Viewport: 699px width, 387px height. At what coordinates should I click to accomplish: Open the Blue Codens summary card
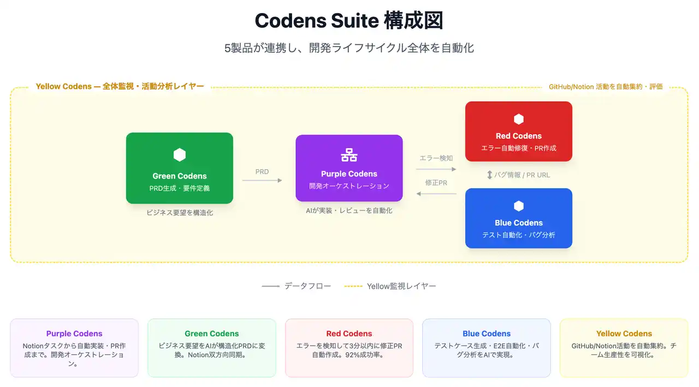(487, 348)
